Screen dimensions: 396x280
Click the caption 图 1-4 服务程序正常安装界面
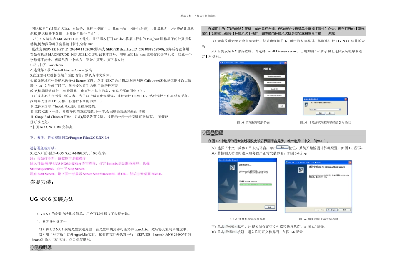point(318,219)
